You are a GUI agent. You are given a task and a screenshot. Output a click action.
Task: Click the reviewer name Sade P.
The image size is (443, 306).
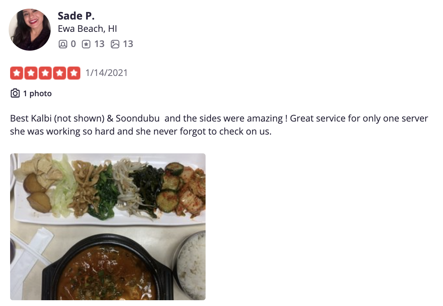(76, 16)
